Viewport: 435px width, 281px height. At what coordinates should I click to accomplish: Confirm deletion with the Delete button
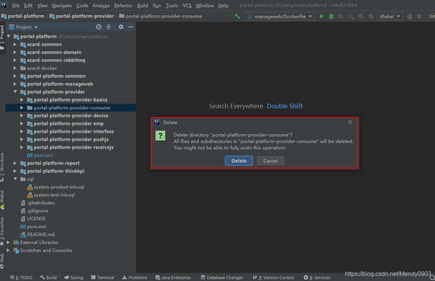(x=239, y=161)
